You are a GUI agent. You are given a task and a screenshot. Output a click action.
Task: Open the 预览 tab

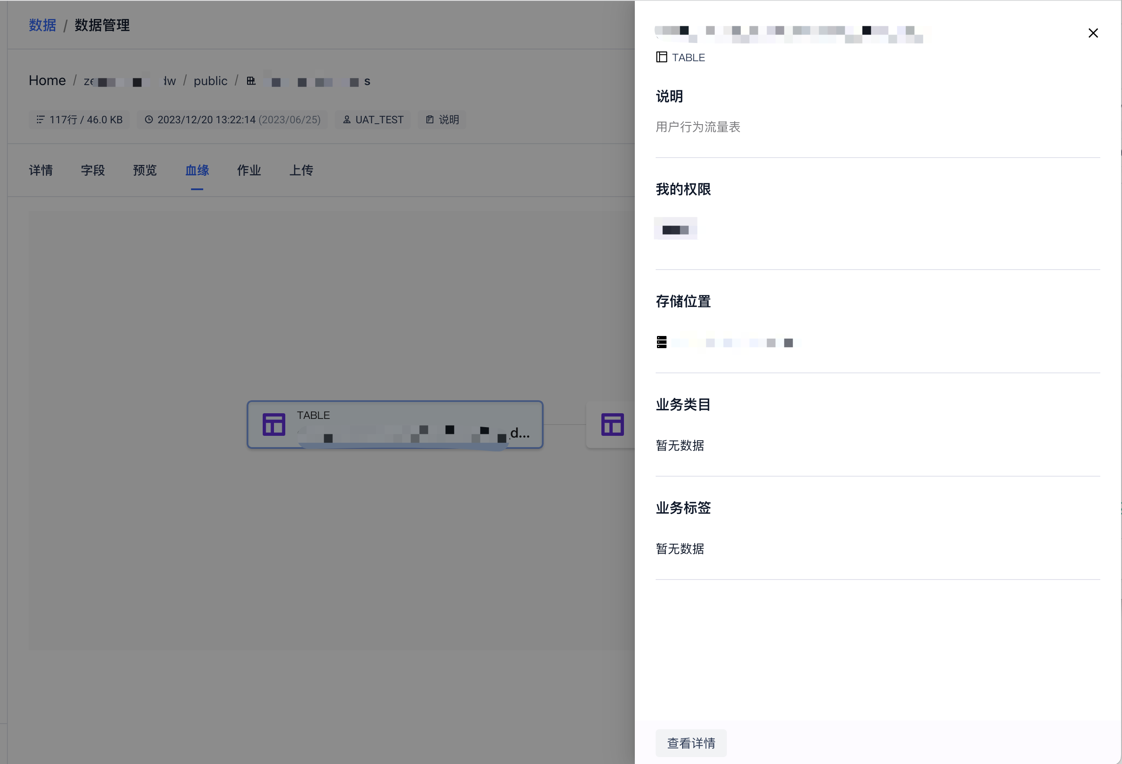pyautogui.click(x=145, y=170)
